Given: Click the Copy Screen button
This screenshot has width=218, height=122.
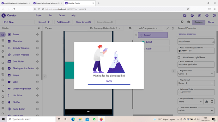Looking at the screenshot, I should (83, 22).
